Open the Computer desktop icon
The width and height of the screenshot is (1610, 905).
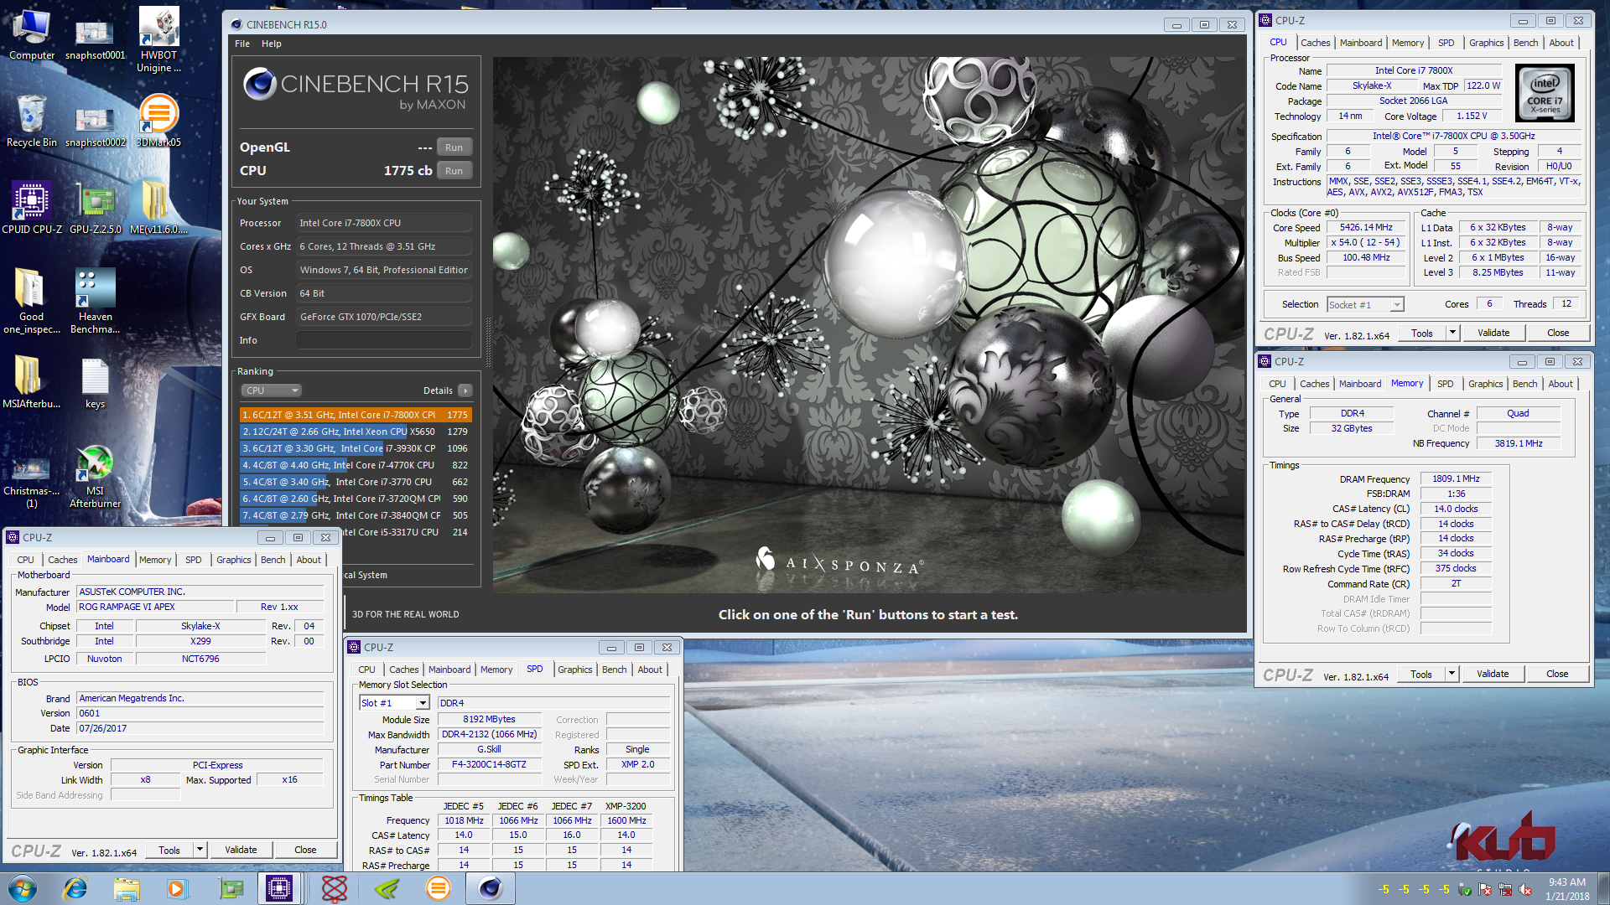coord(32,34)
